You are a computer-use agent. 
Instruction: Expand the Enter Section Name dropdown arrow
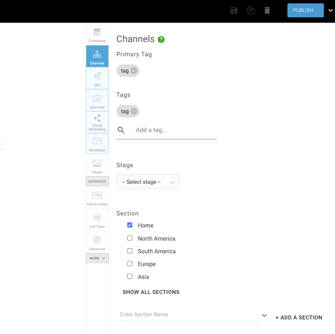[264, 315]
